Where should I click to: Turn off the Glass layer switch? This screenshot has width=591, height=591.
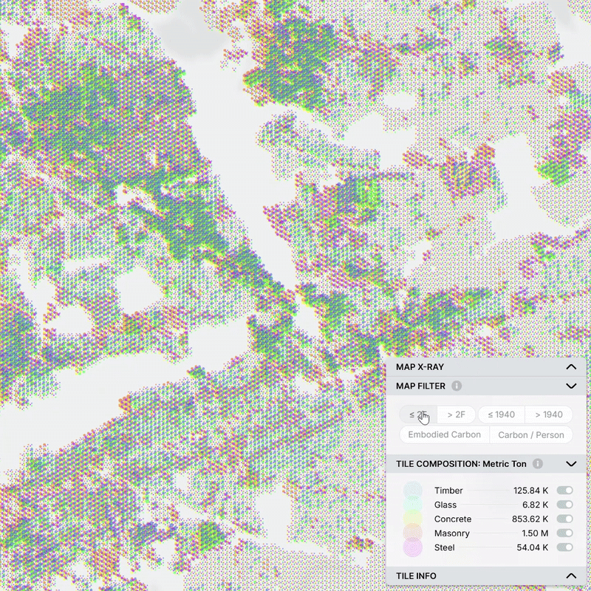coord(565,505)
